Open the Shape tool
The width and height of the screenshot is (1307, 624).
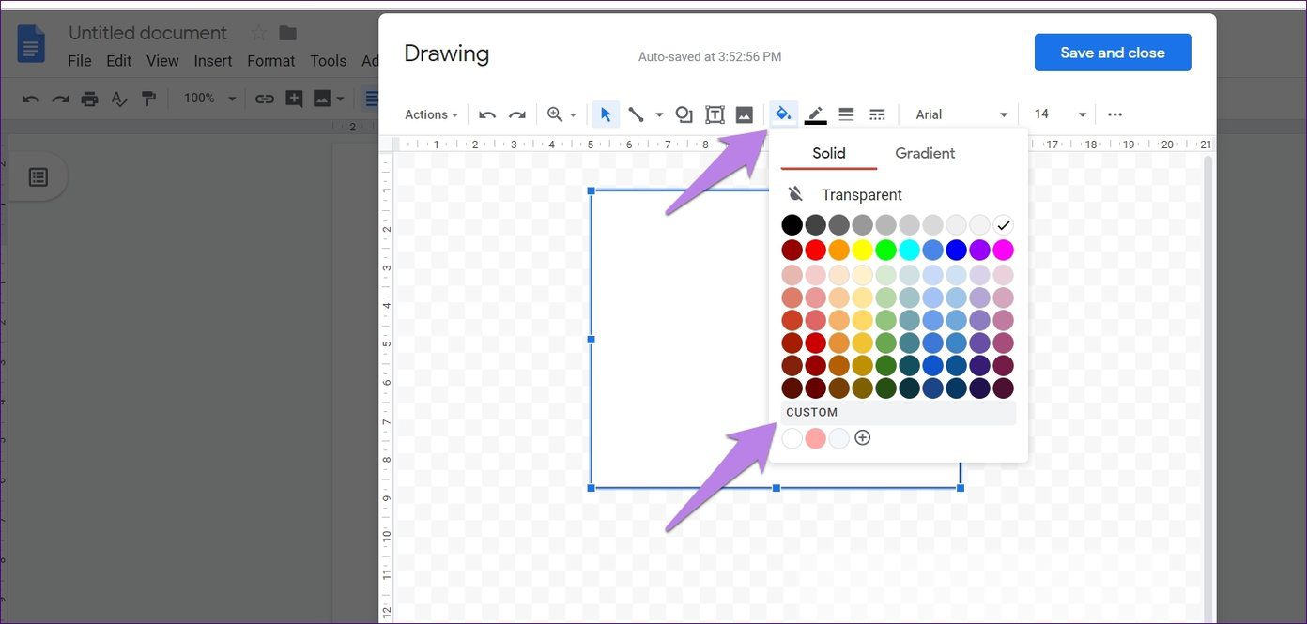pos(684,114)
